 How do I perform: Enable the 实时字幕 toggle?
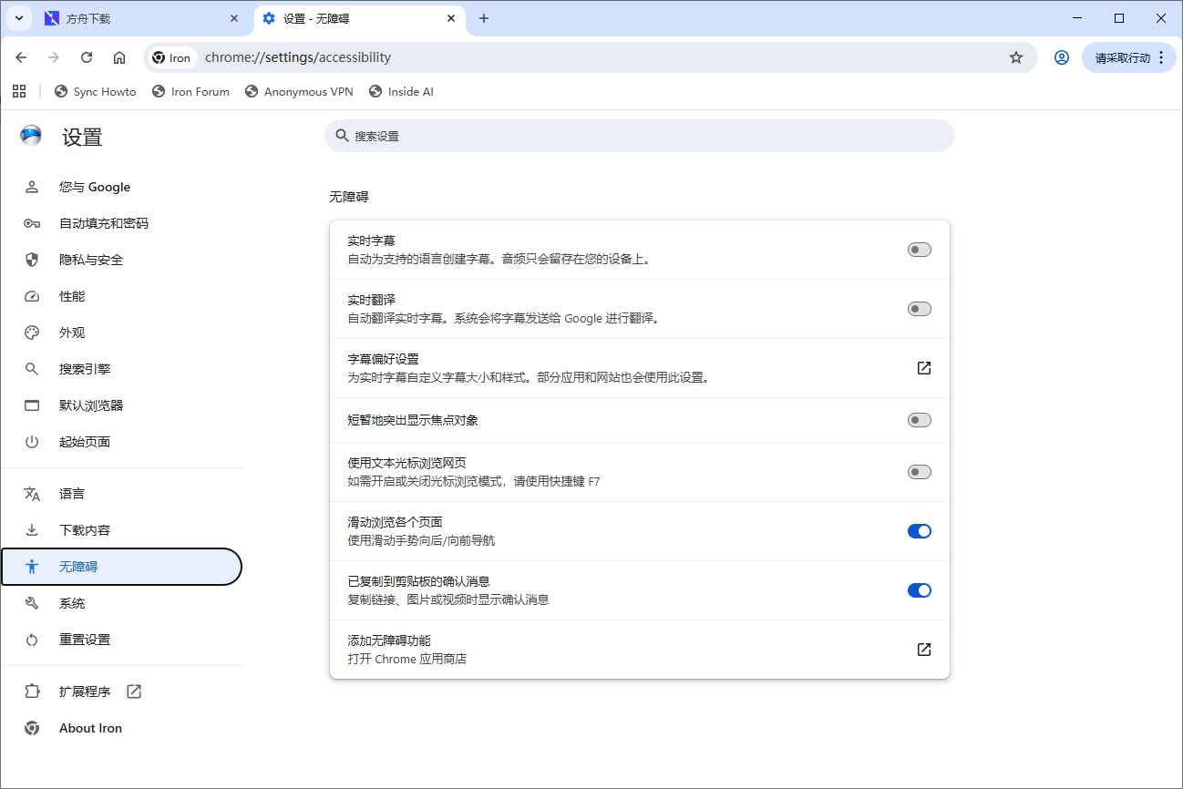coord(919,249)
